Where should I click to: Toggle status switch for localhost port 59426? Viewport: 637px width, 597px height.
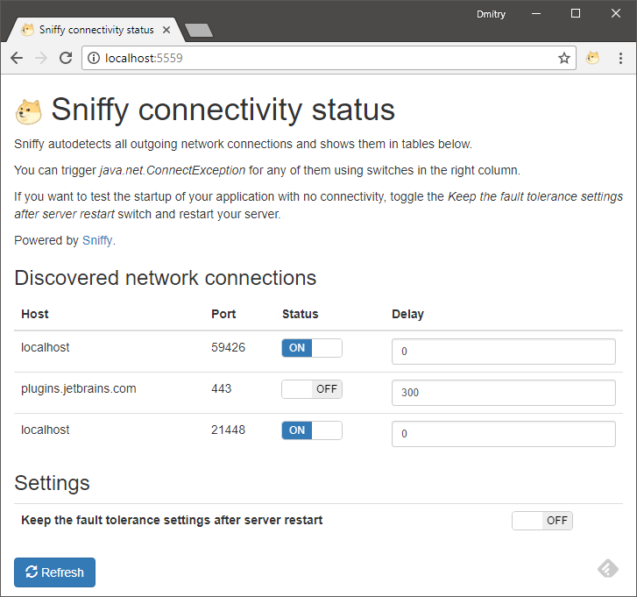coord(312,348)
